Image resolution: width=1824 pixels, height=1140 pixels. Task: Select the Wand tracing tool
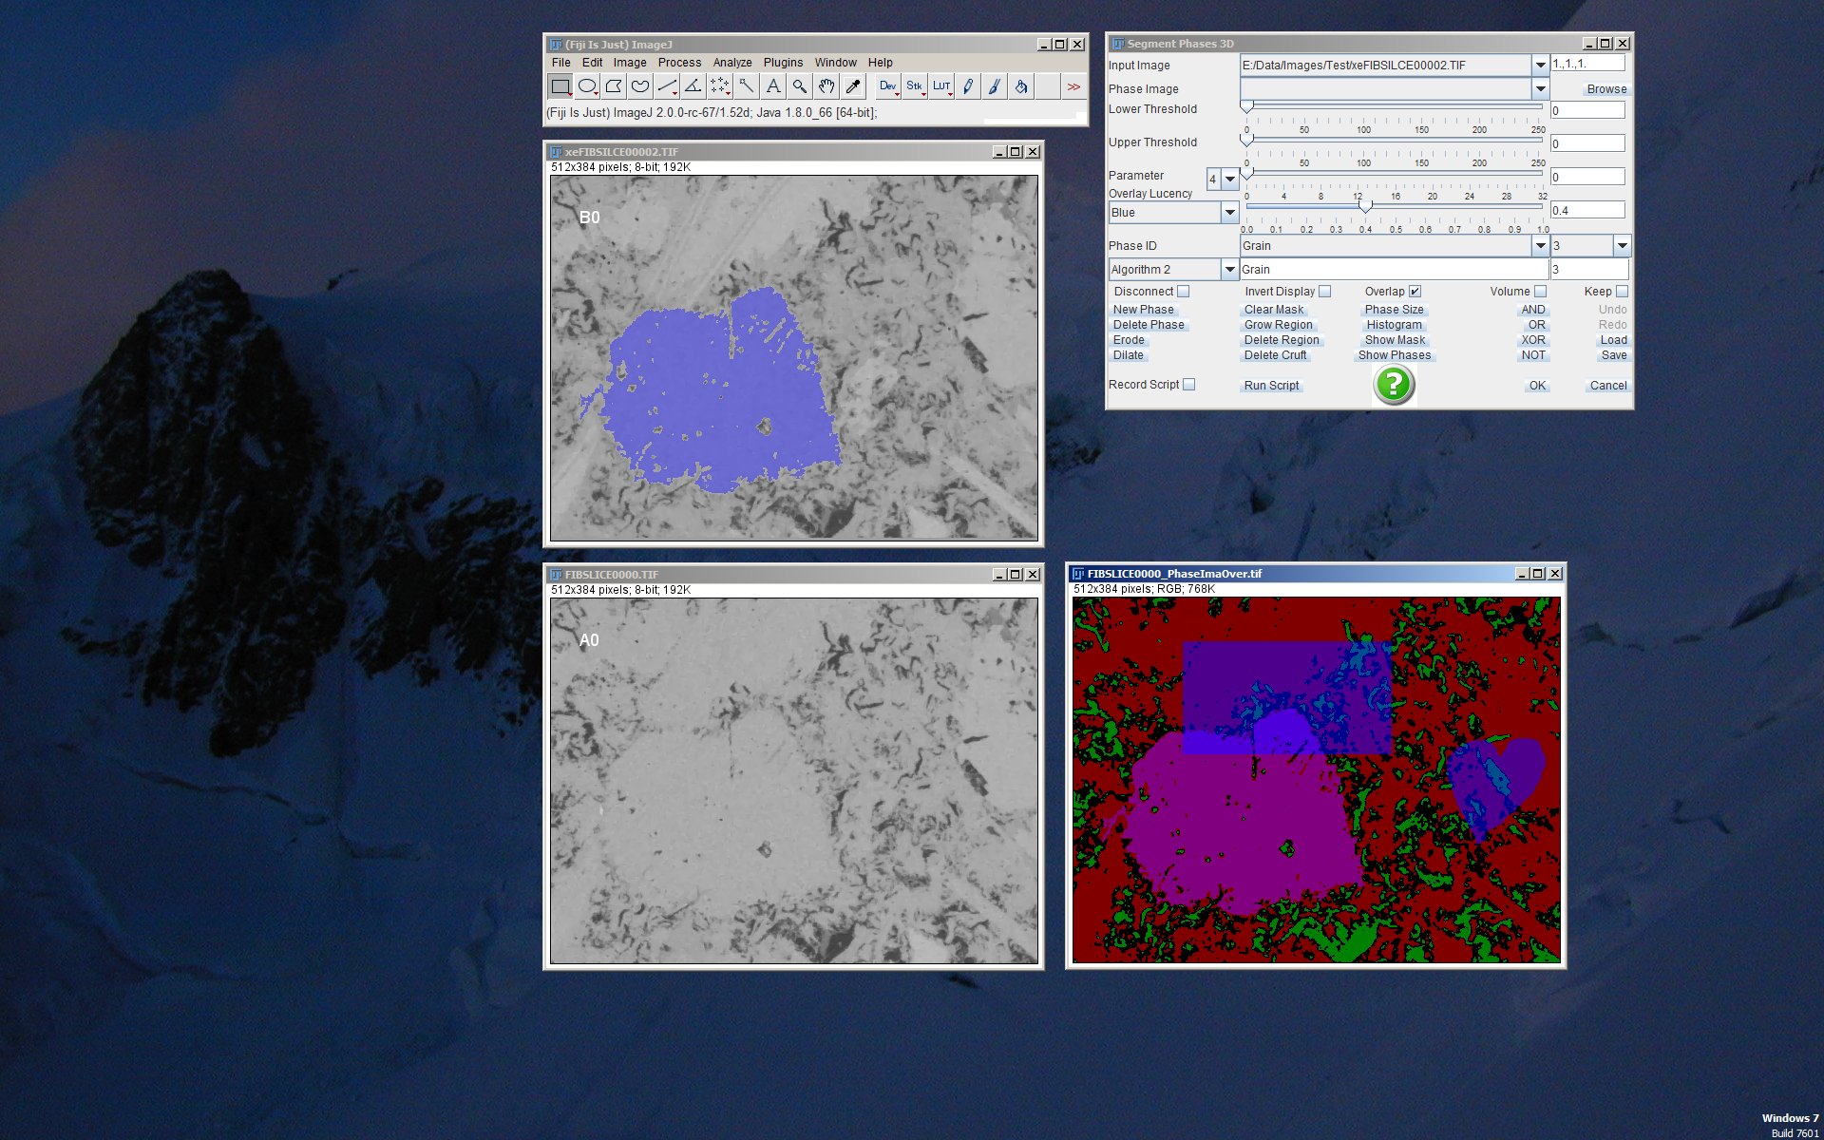tap(747, 86)
